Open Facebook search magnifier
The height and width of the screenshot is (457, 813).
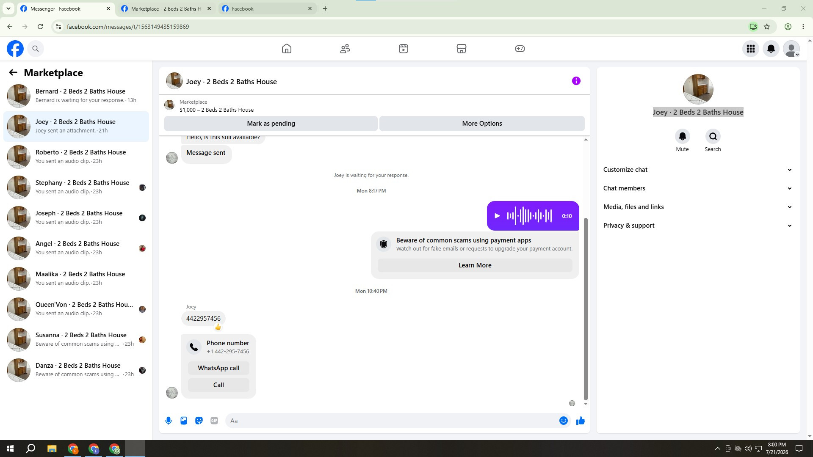coord(36,49)
